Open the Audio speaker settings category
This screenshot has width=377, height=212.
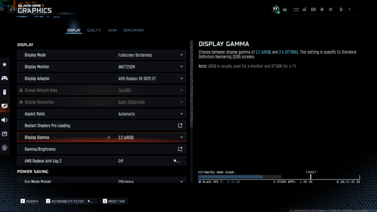tap(5, 120)
